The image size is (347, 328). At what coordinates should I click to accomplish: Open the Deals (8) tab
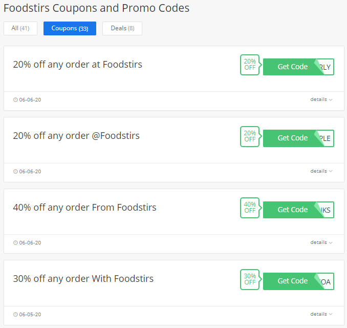pyautogui.click(x=122, y=28)
